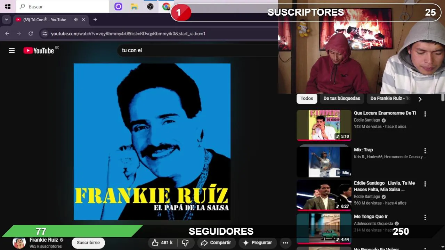Open options menu for Mix: Trap

(425, 151)
